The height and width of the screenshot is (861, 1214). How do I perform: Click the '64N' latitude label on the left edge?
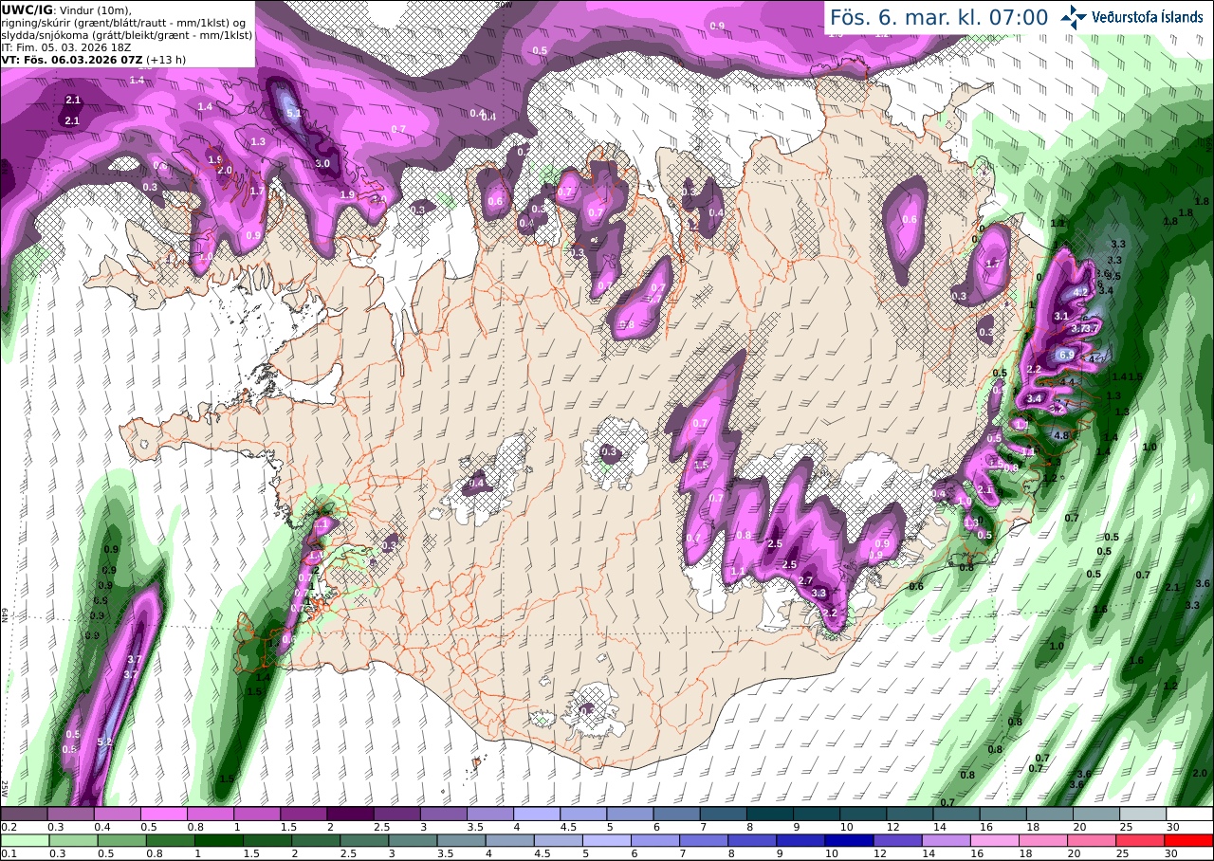coord(5,614)
